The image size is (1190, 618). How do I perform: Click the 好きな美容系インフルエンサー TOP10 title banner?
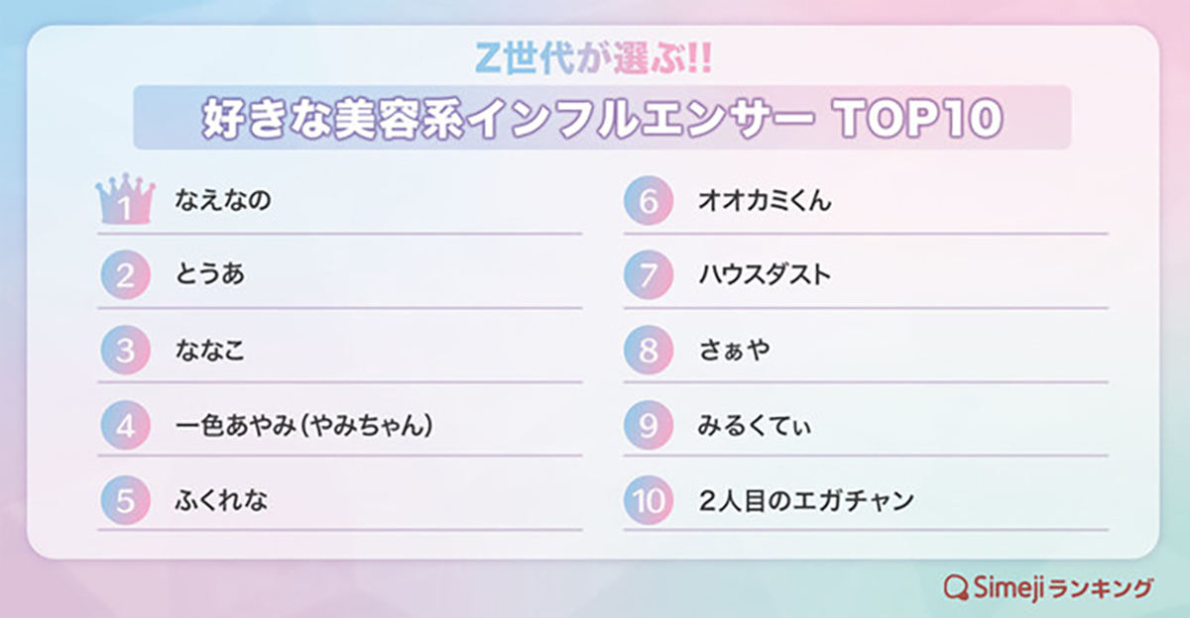(602, 118)
